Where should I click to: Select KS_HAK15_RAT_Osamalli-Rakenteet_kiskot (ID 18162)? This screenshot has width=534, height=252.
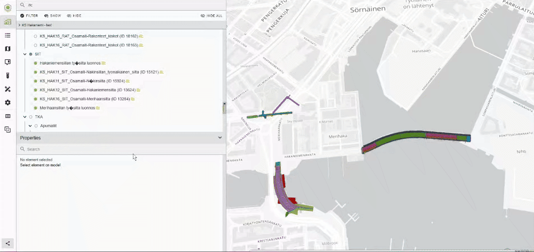(x=89, y=36)
